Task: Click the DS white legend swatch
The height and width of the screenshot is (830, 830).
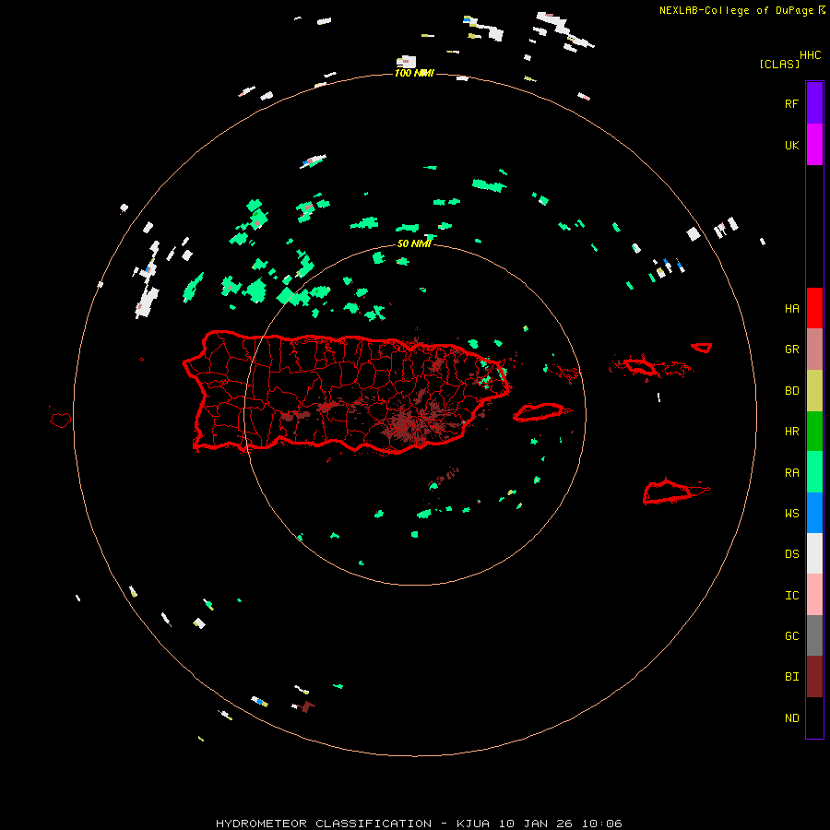Action: (814, 553)
